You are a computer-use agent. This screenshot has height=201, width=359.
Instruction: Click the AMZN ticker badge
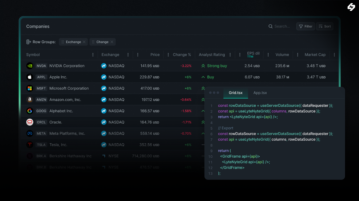tap(41, 100)
